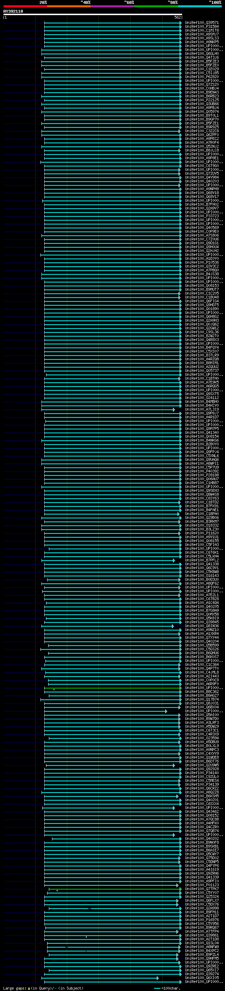Select hit label UniRef100_B8C362
This screenshot has height=991, width=225.
click(201, 692)
